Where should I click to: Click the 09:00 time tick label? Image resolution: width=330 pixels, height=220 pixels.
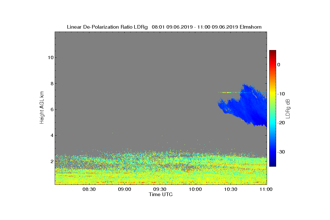click(x=125, y=189)
